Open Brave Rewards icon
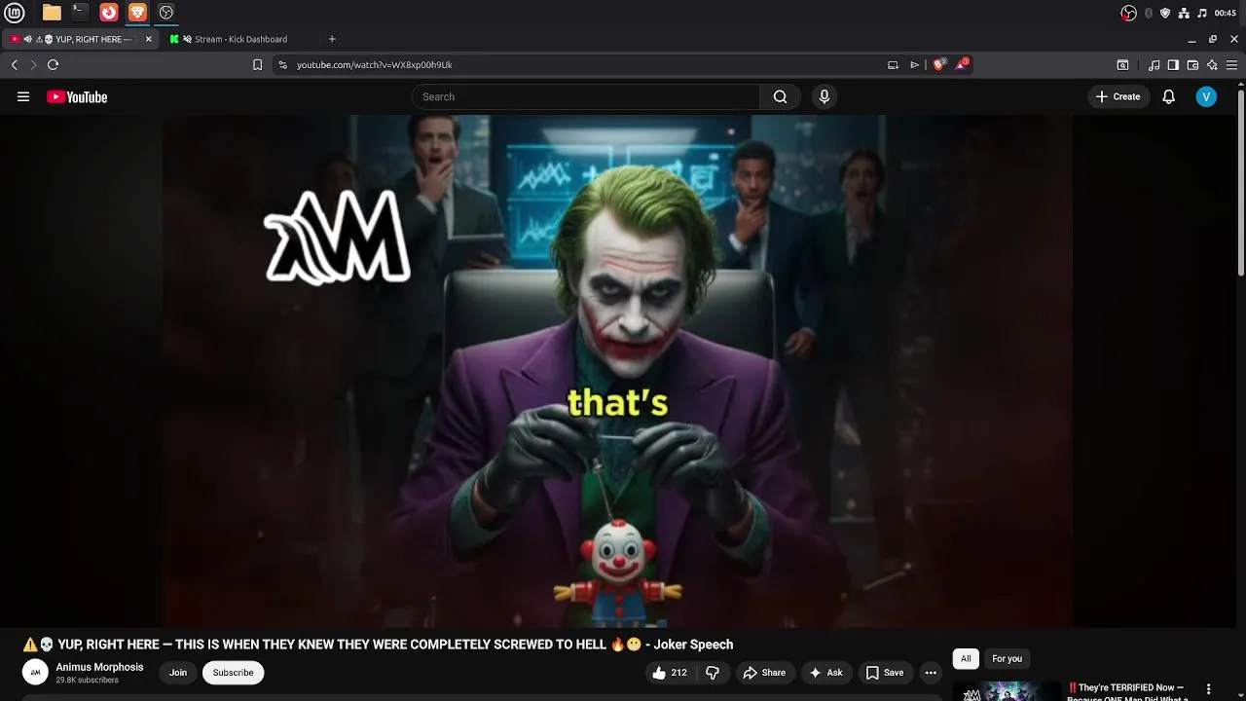Screen dimensions: 1246x701 tap(962, 64)
